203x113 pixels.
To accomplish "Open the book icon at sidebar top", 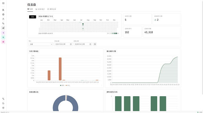I will tap(3, 3).
